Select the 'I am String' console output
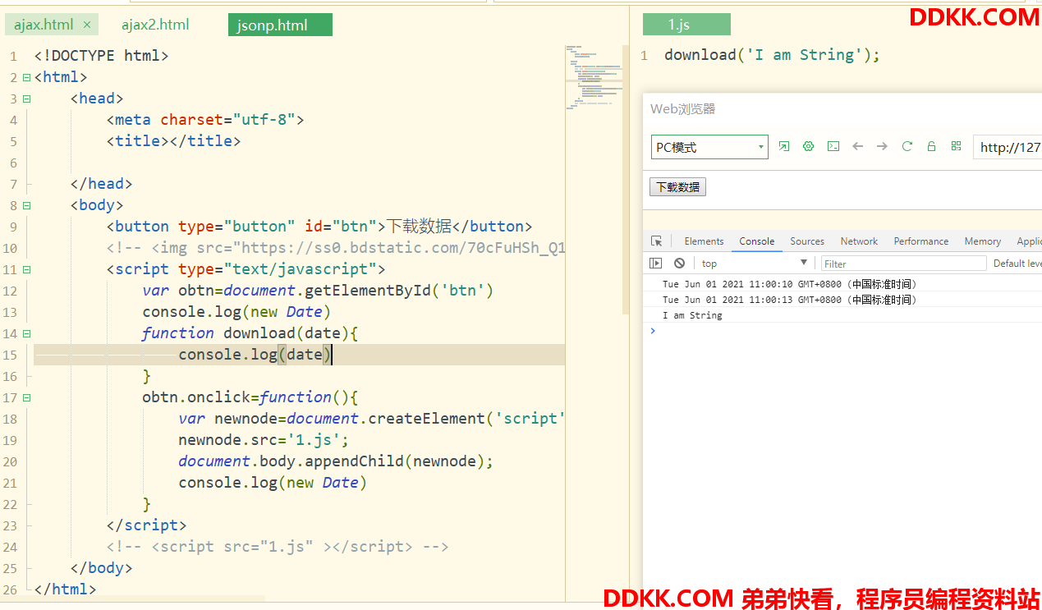The height and width of the screenshot is (610, 1042). click(692, 315)
